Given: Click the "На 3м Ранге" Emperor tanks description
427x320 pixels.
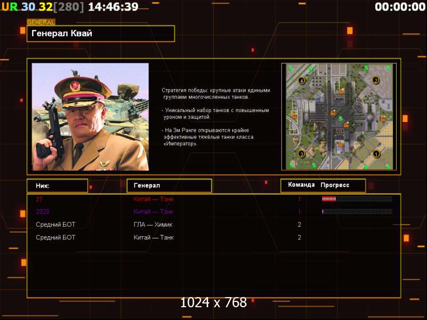Looking at the screenshot, I should 208,137.
